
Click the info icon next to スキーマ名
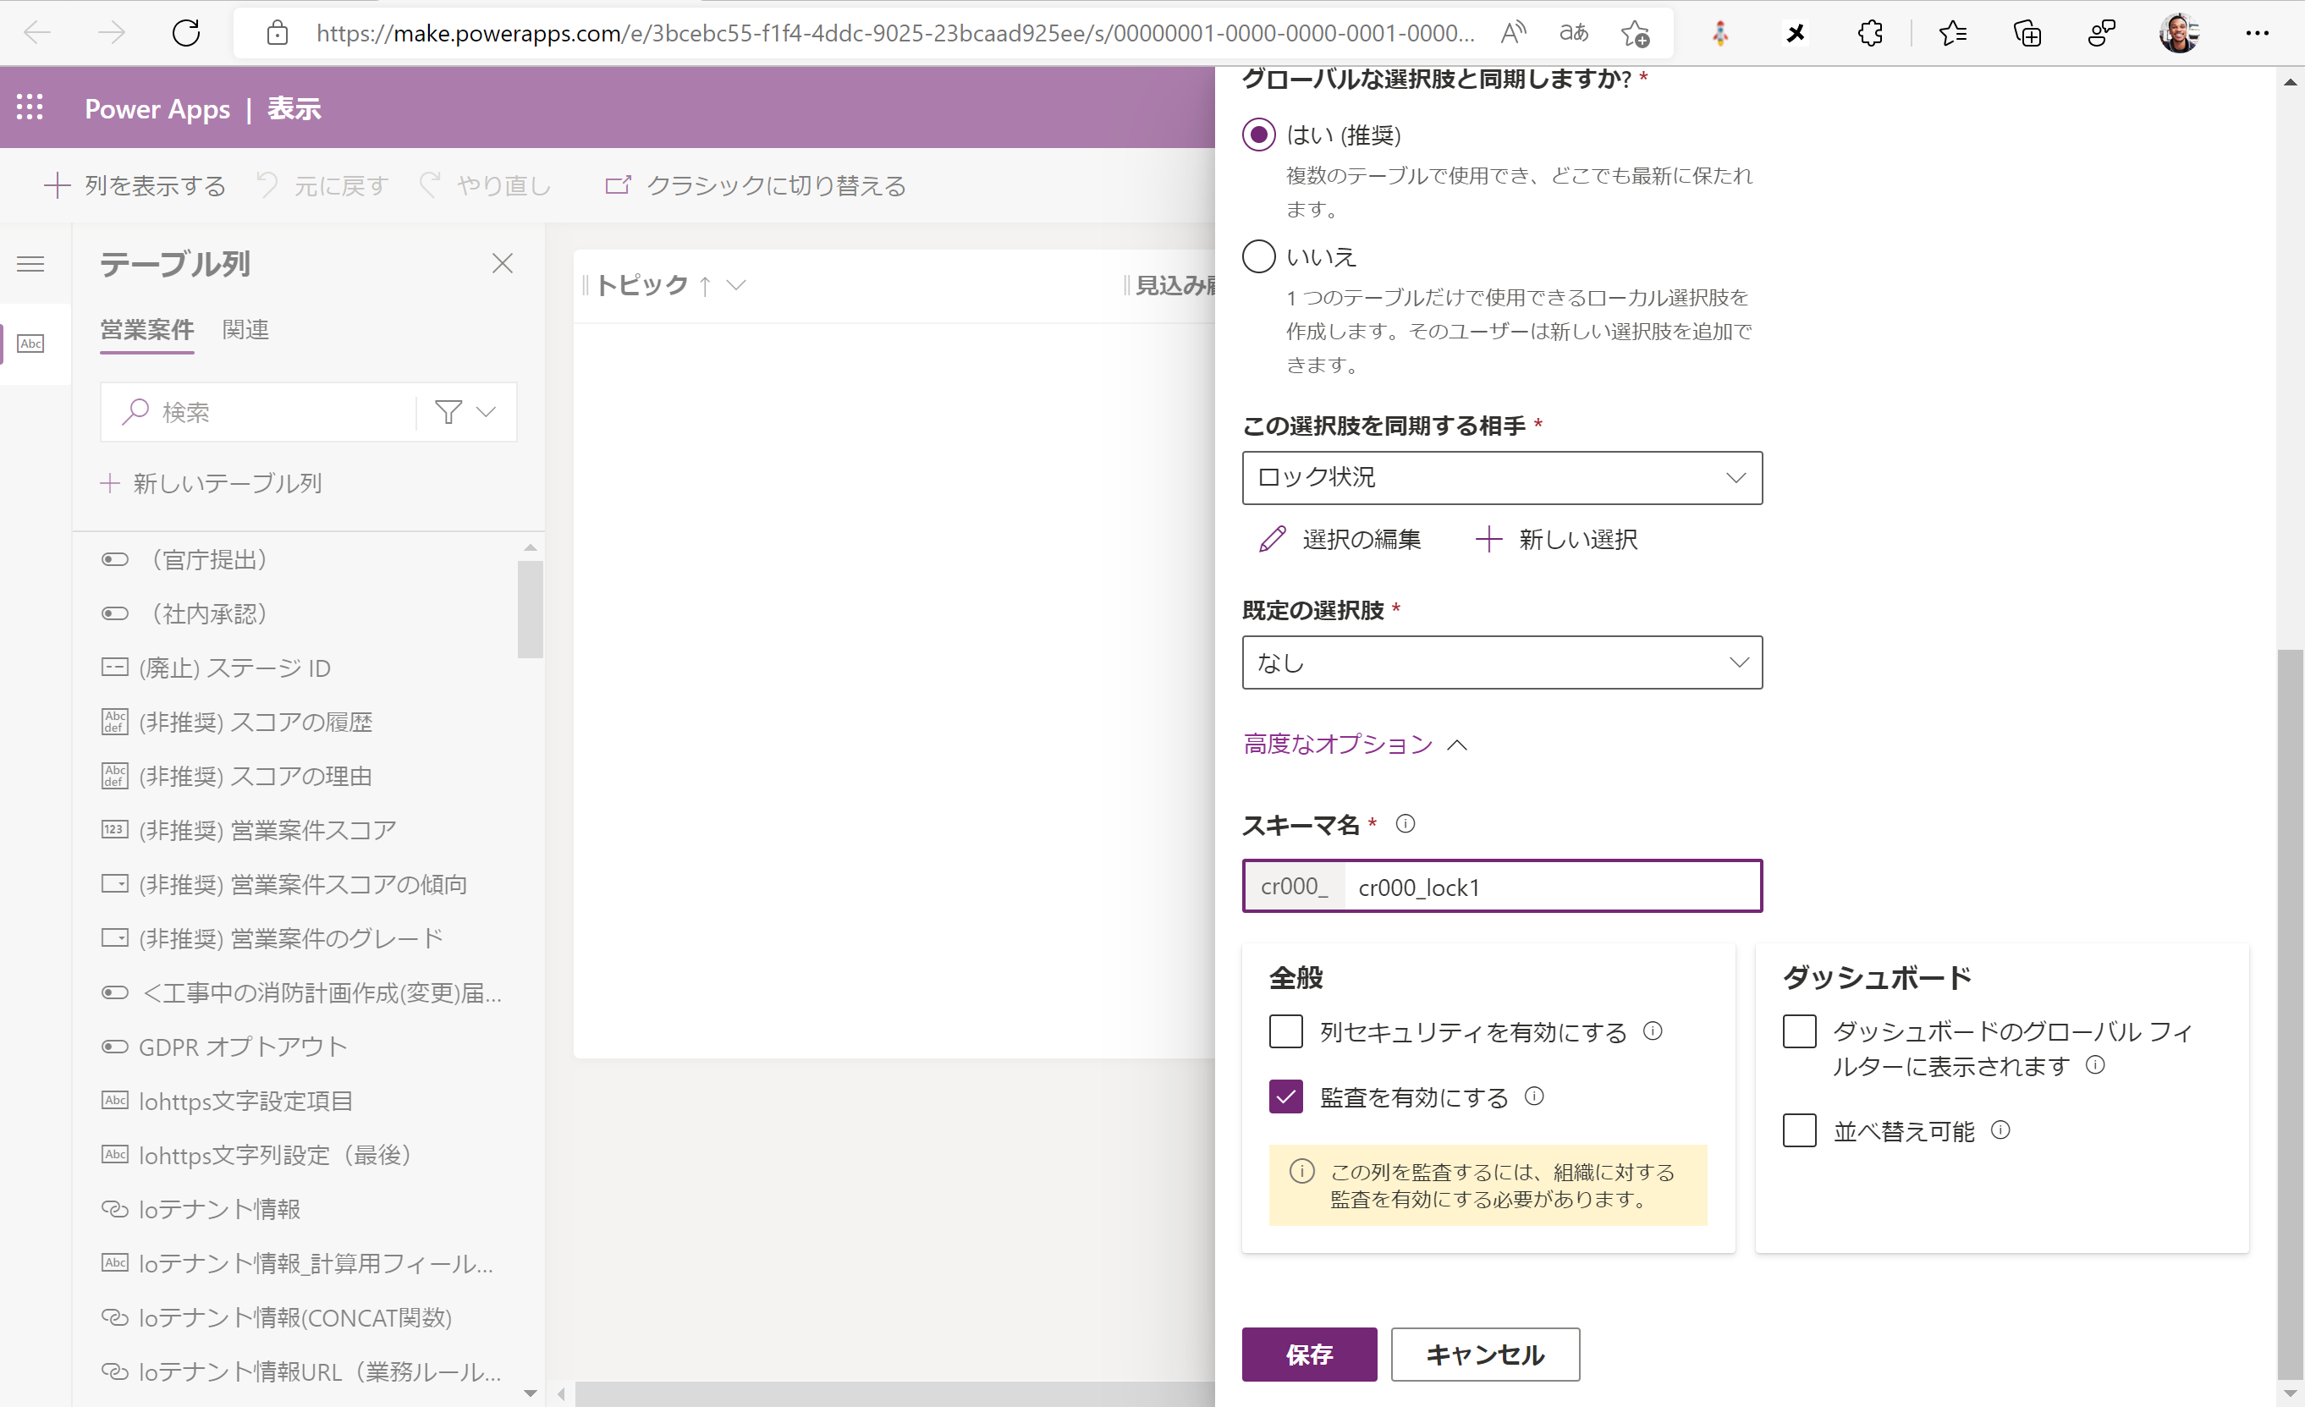tap(1405, 824)
